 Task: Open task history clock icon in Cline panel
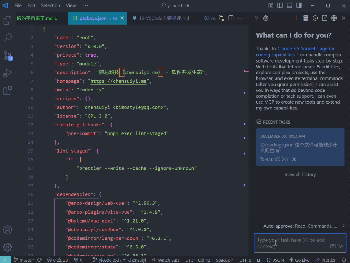(x=315, y=18)
